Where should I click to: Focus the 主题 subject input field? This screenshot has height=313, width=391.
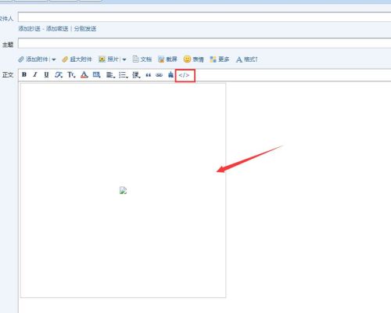coord(204,43)
